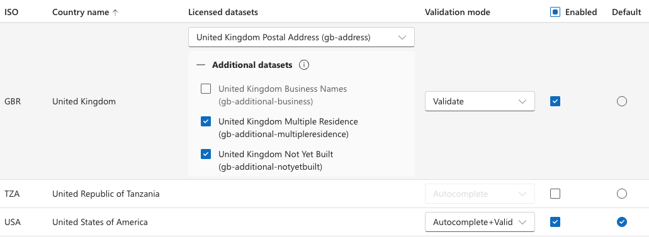The width and height of the screenshot is (649, 237).
Task: Click the GBR ISO code cell
Action: (13, 101)
